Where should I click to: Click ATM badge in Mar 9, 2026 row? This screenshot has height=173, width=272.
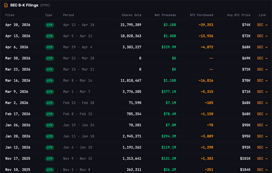pyautogui.click(x=49, y=92)
